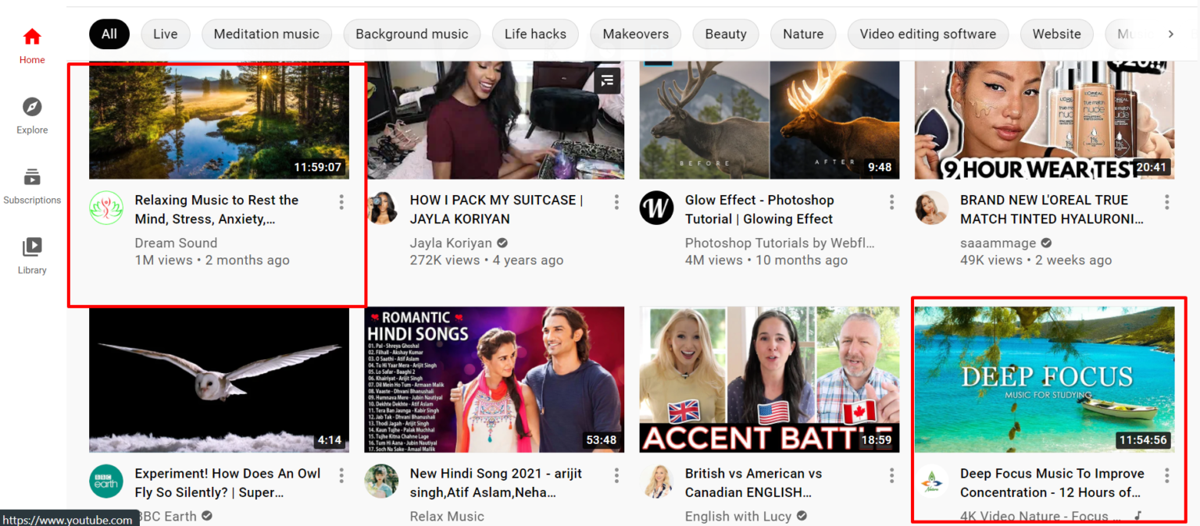Select the Makeovers filter chip

point(635,34)
